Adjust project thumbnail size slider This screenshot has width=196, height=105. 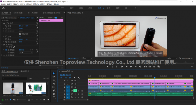(x=21, y=100)
